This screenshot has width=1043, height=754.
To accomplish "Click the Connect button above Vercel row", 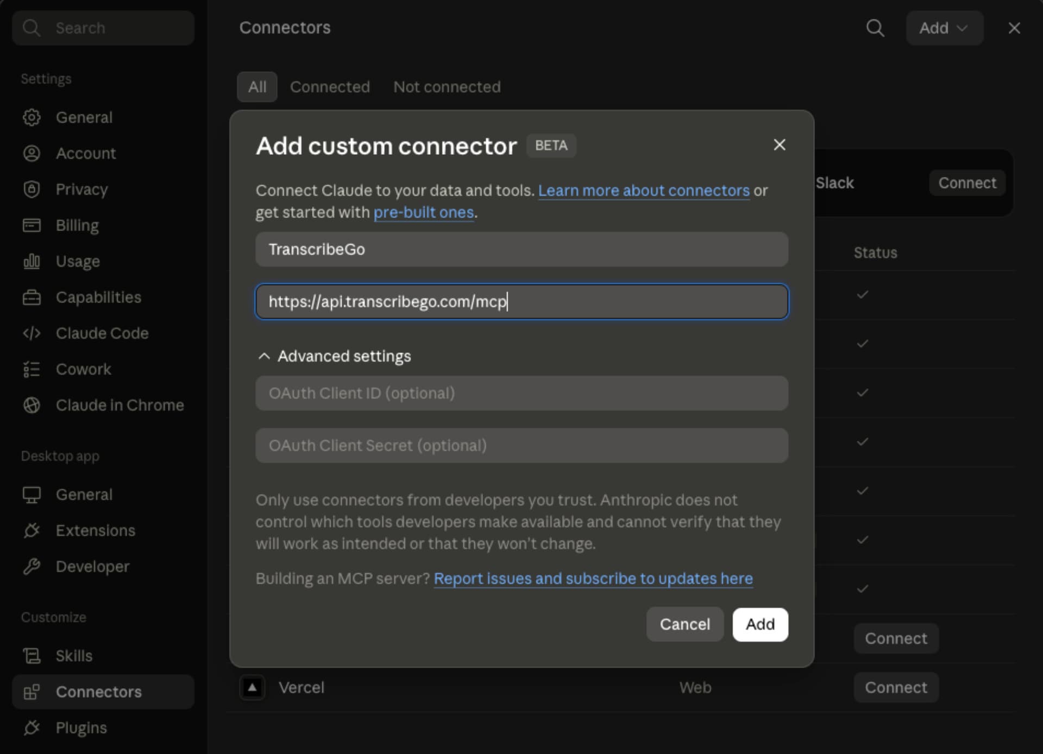I will pyautogui.click(x=896, y=638).
